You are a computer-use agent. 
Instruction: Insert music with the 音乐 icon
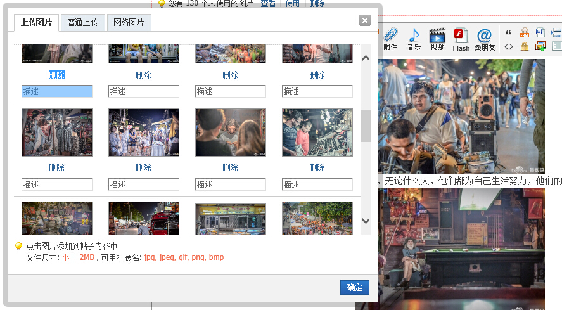tap(414, 39)
